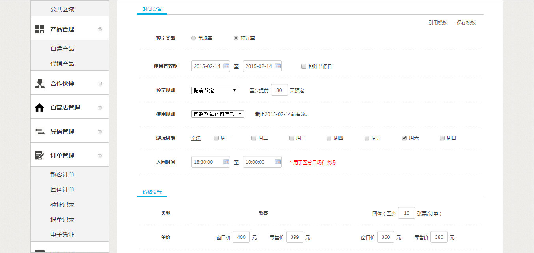Collapse the 产品管理 section expander

point(100,29)
